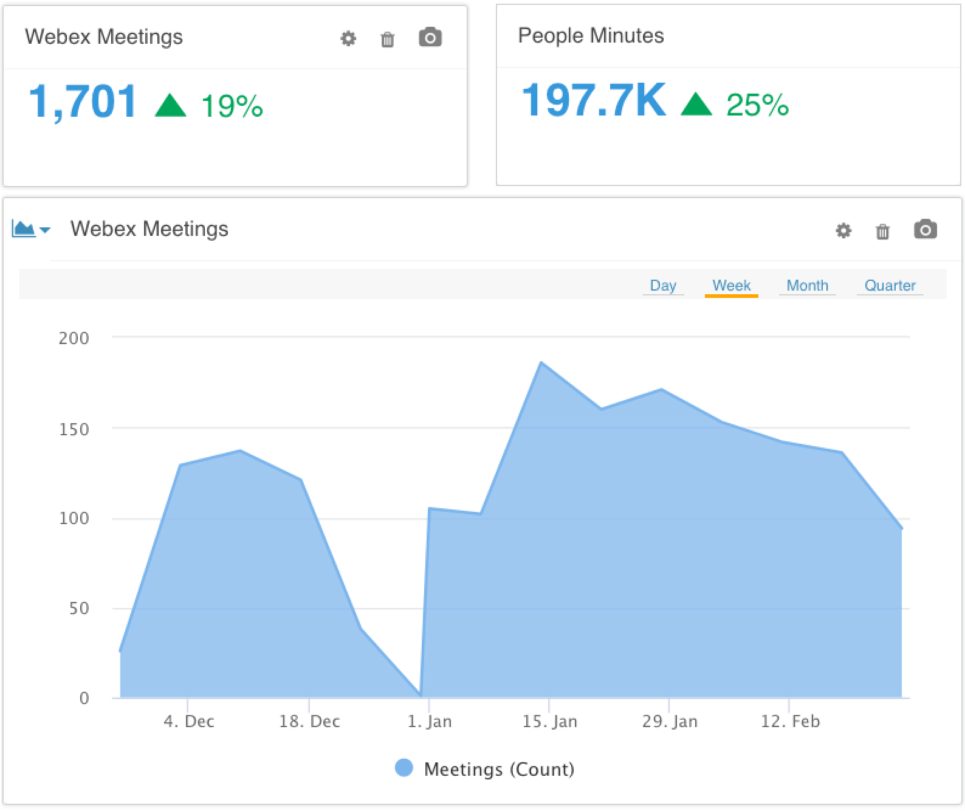Click the 1. Jan axis label
This screenshot has width=965, height=811.
[430, 722]
